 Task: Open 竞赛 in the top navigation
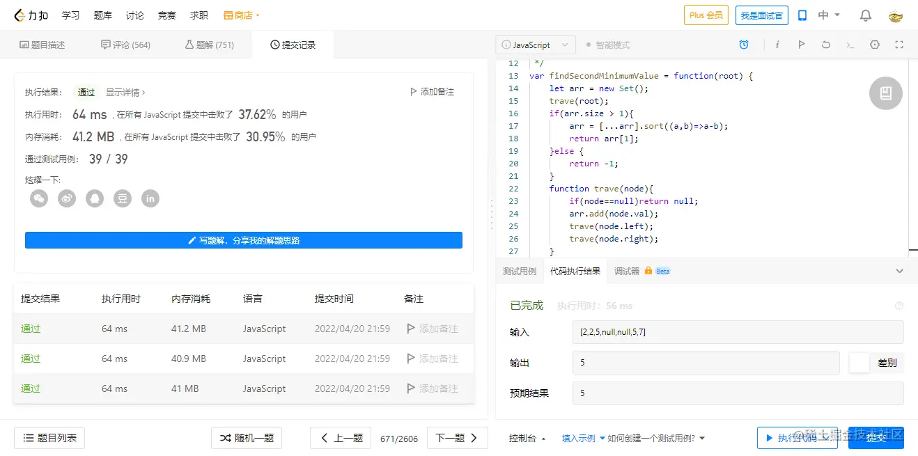tap(166, 15)
